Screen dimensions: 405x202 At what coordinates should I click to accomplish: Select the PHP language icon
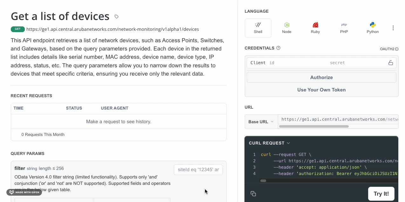(x=344, y=25)
